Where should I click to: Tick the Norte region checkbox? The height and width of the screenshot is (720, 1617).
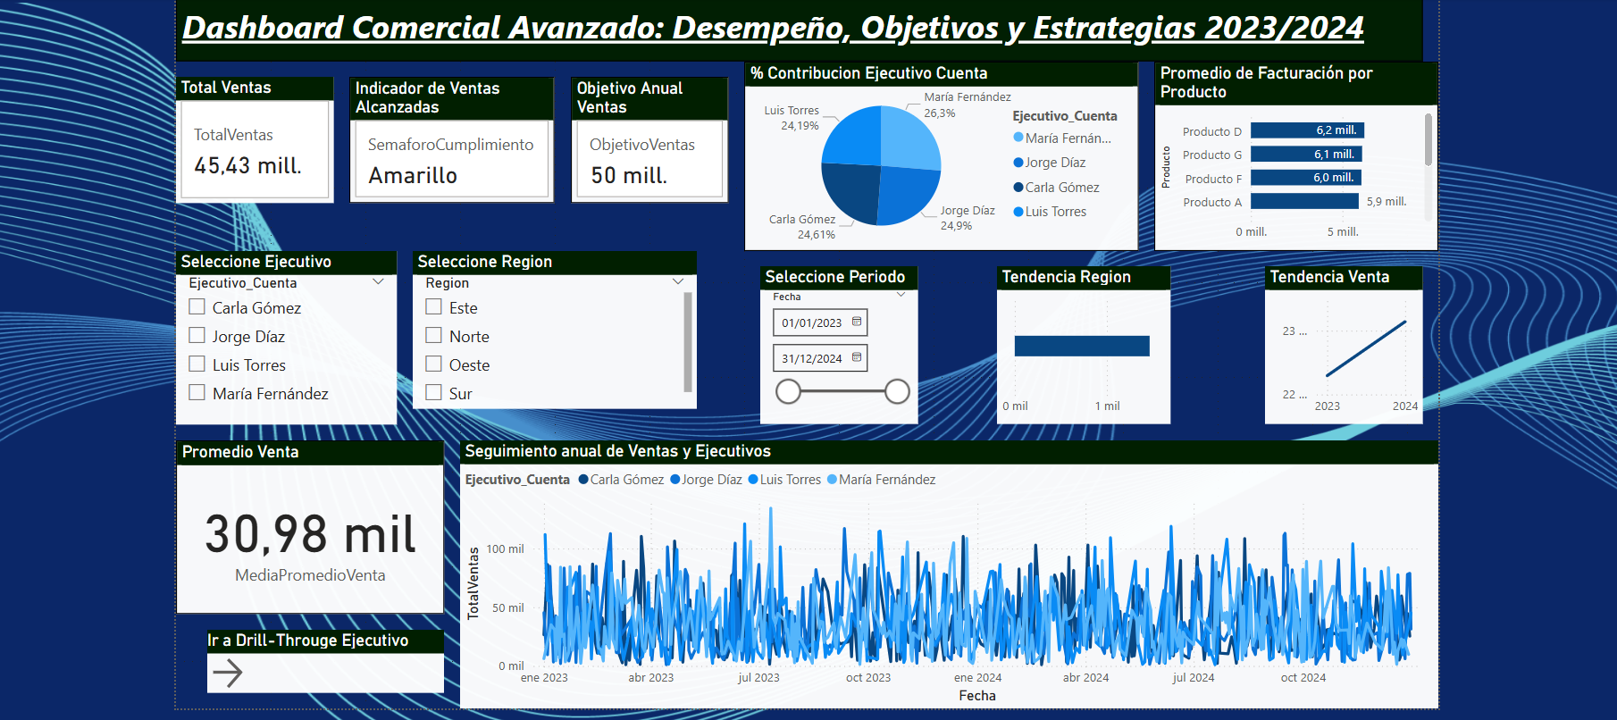click(x=434, y=336)
